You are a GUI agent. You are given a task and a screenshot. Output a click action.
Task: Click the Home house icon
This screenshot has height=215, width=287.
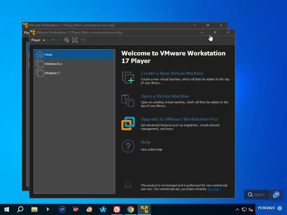click(40, 54)
